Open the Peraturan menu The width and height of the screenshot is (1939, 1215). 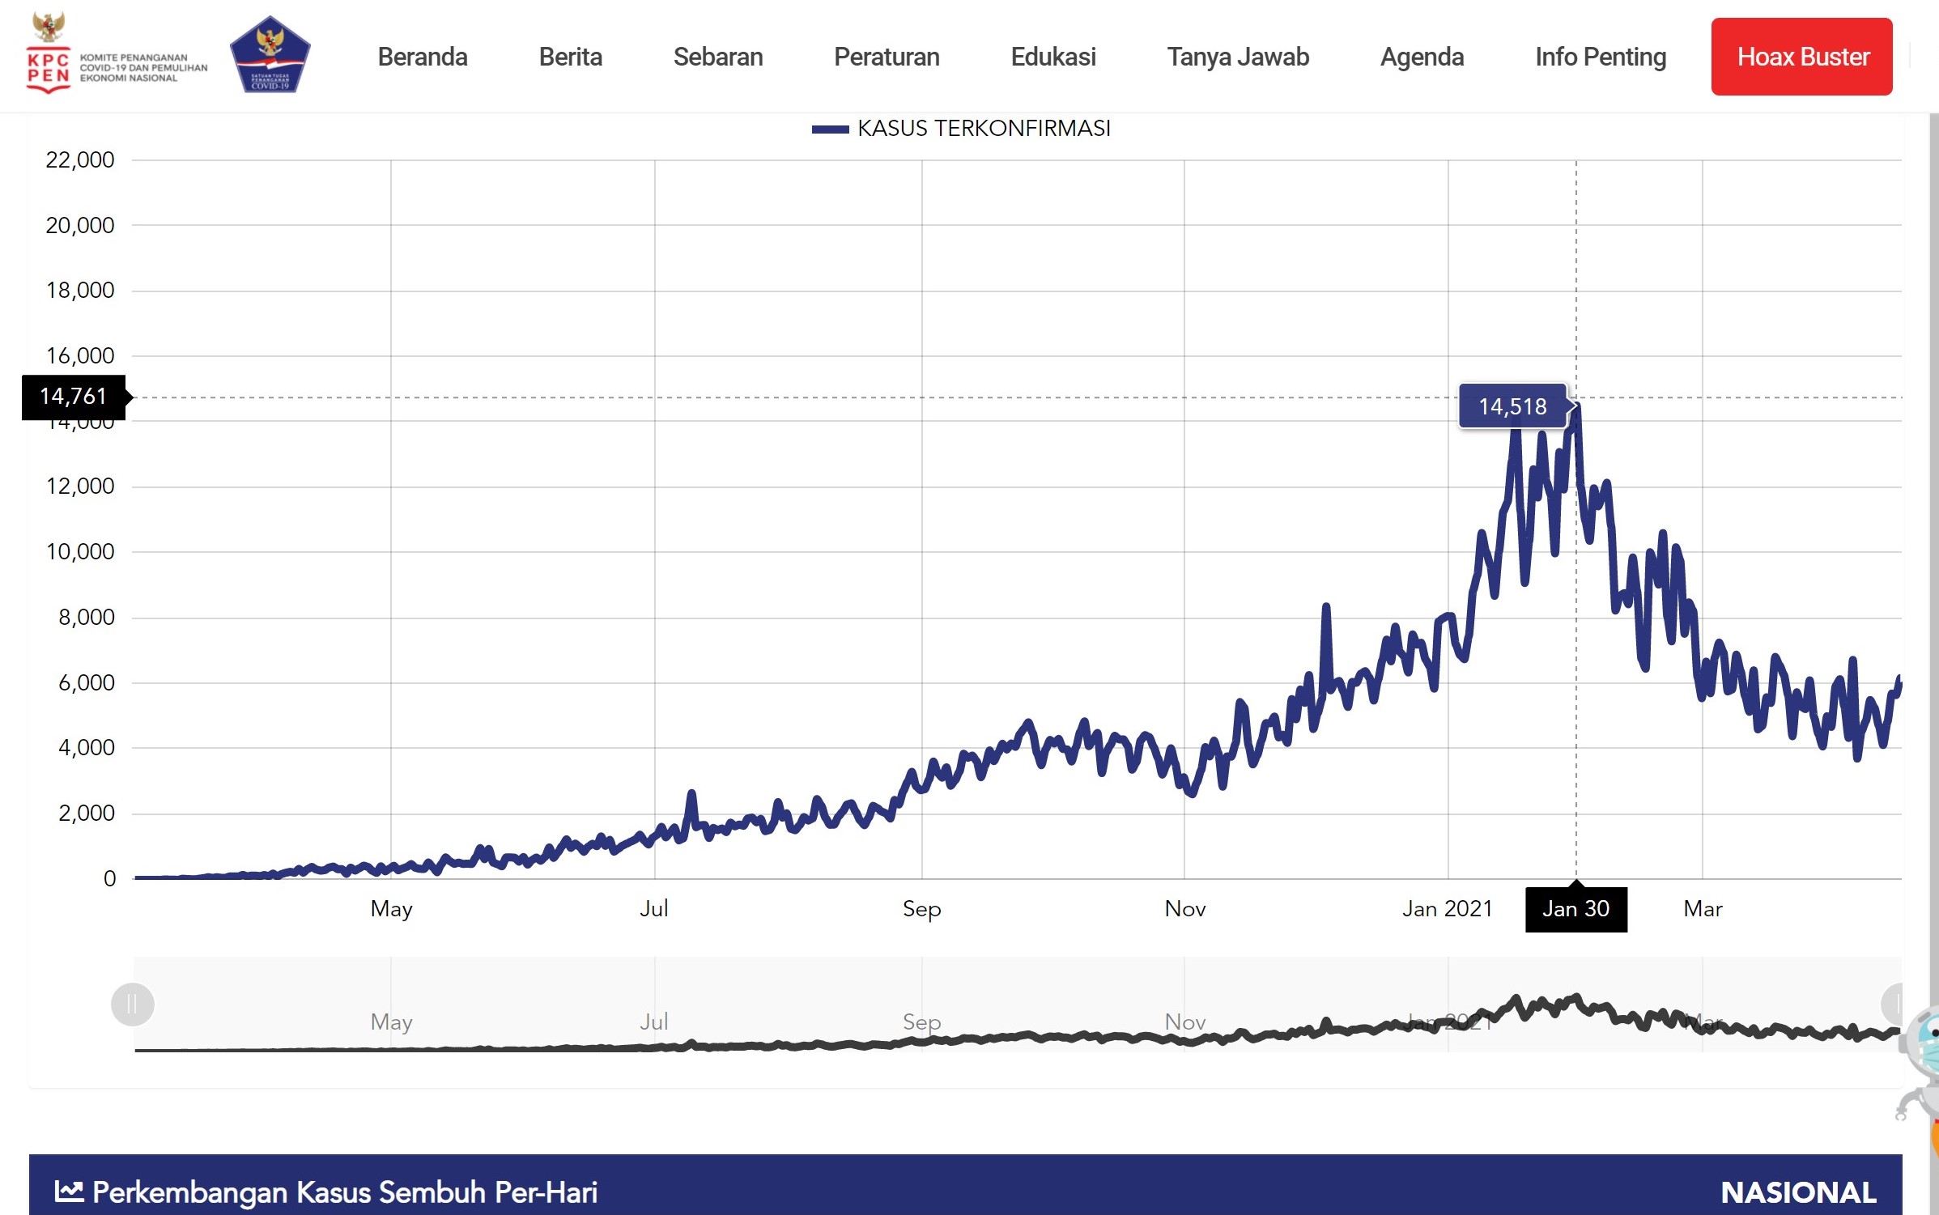coord(887,57)
